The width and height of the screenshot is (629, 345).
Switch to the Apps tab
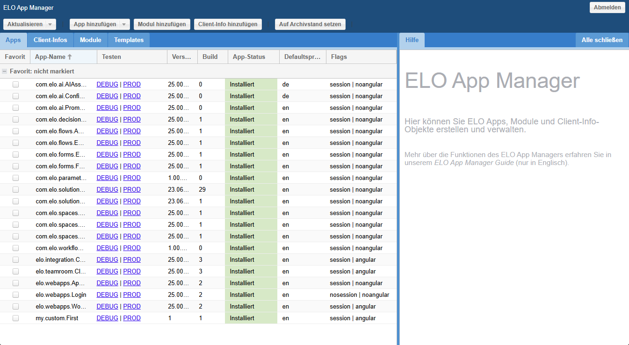point(13,40)
